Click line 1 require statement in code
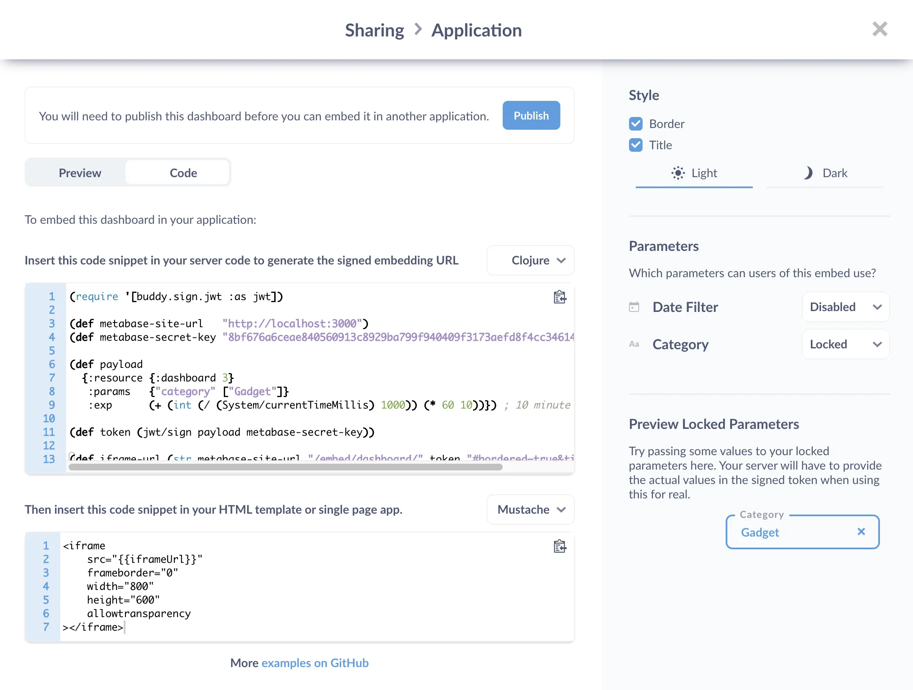 click(176, 296)
